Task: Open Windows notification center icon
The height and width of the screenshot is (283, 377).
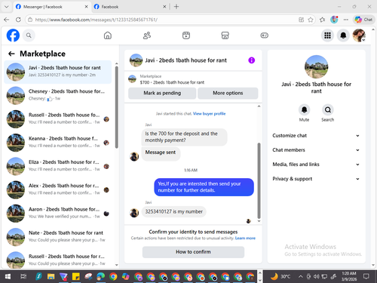Action: click(x=366, y=276)
